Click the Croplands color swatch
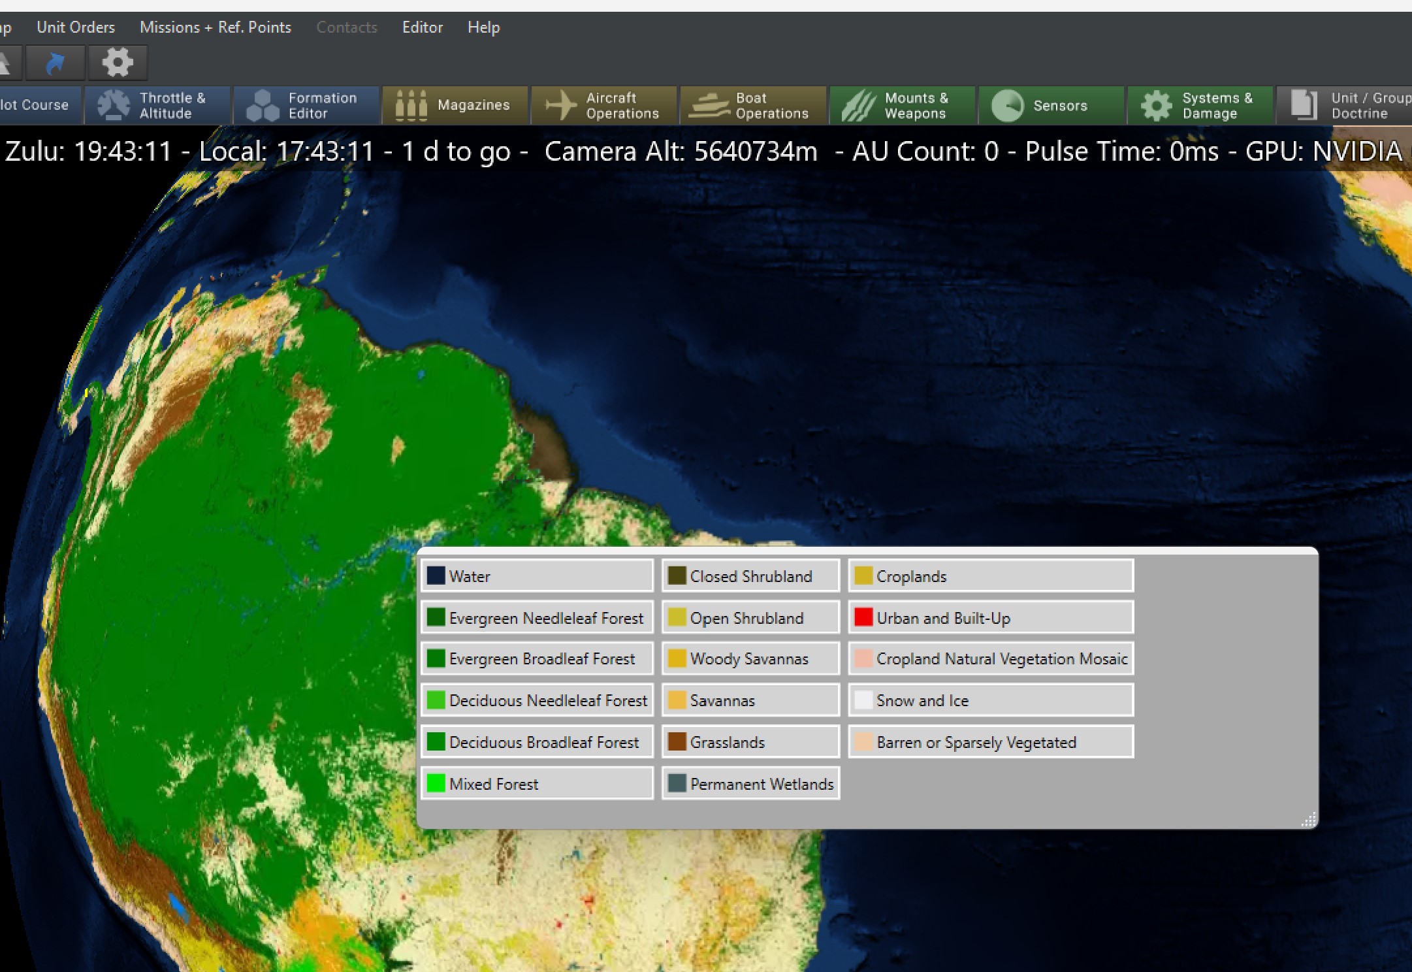 pyautogui.click(x=863, y=575)
